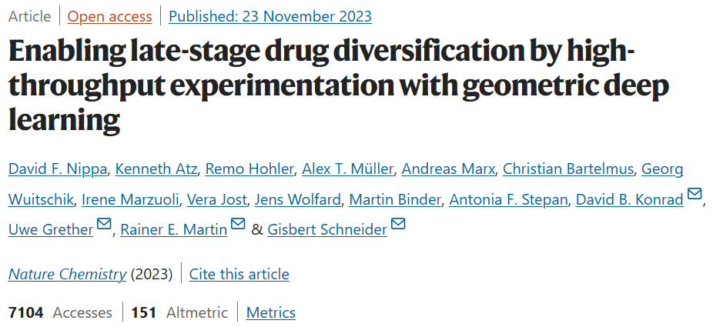The image size is (713, 327).
Task: Click Cite this article
Action: (239, 274)
